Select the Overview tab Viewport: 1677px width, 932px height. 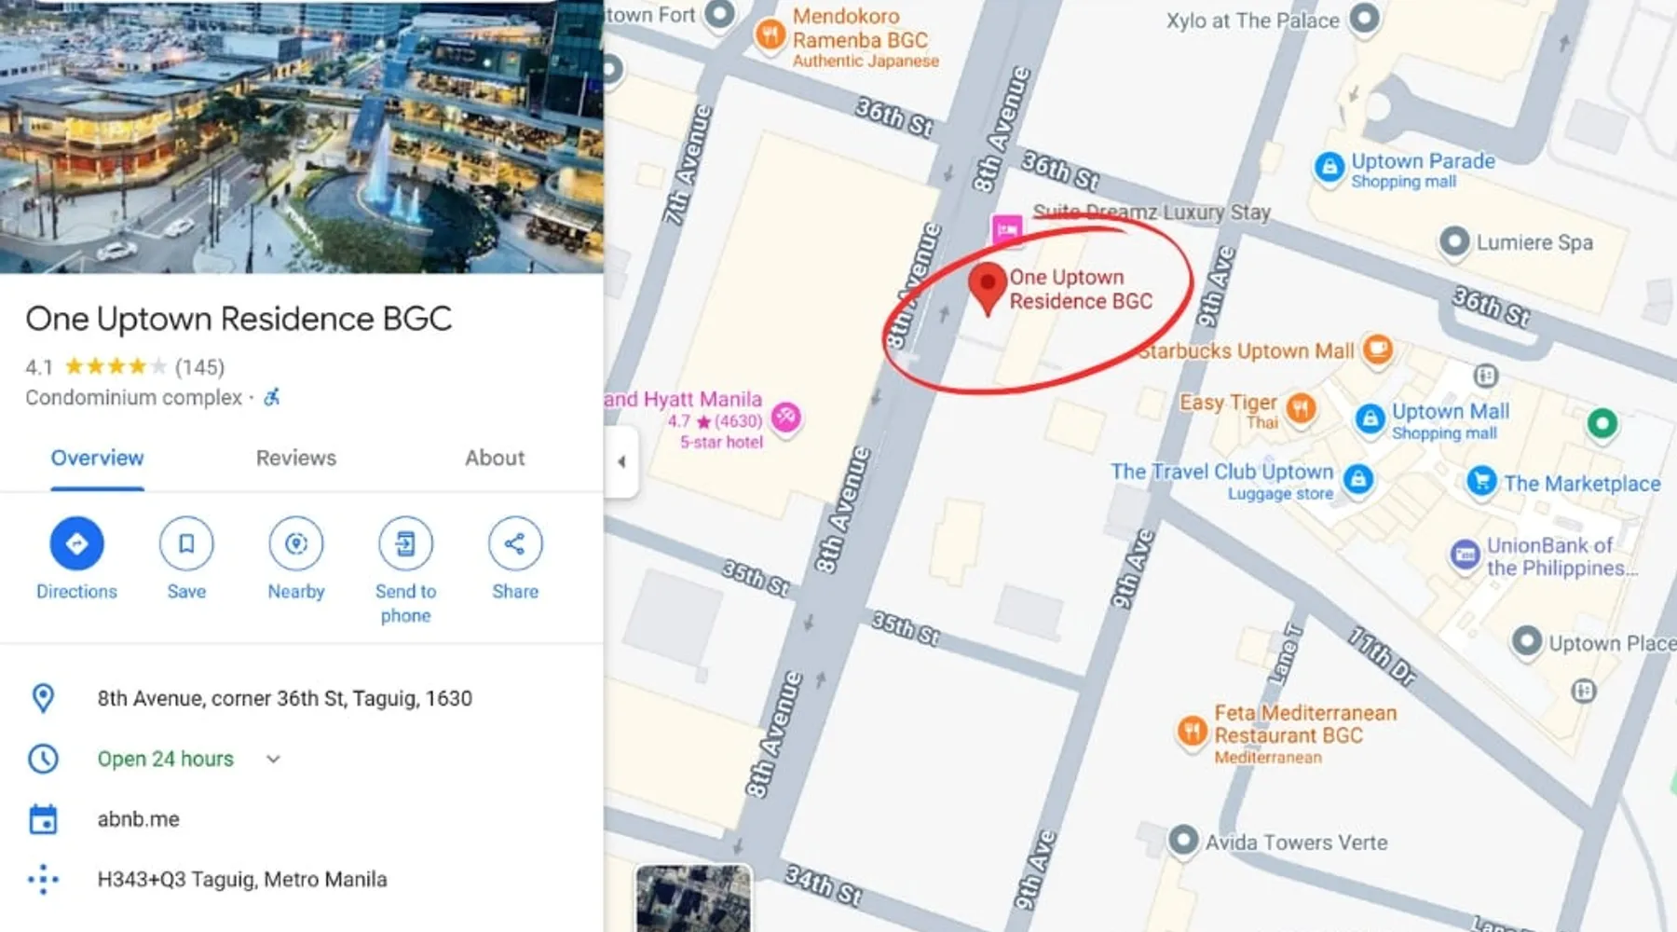tap(97, 458)
